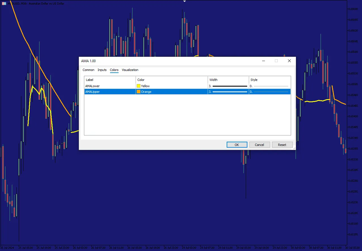Click the OK button
The height and width of the screenshot is (251, 362).
[x=237, y=145]
